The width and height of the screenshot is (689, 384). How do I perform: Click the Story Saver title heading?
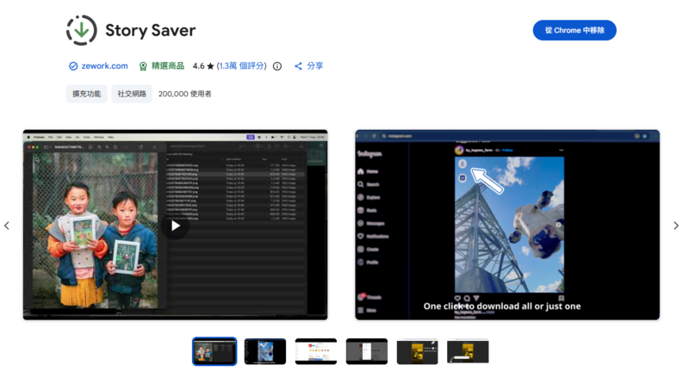click(x=150, y=30)
